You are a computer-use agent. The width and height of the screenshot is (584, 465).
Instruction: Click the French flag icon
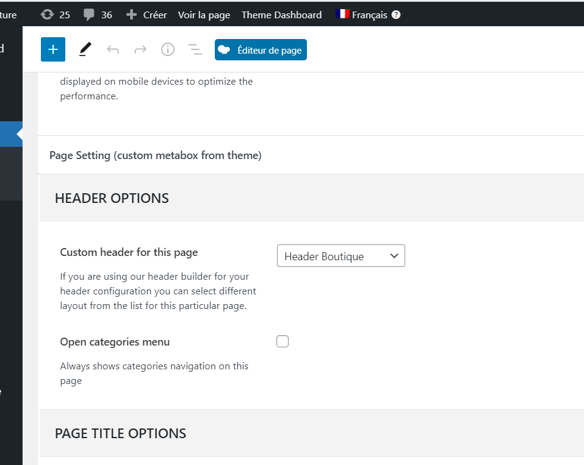click(x=342, y=14)
